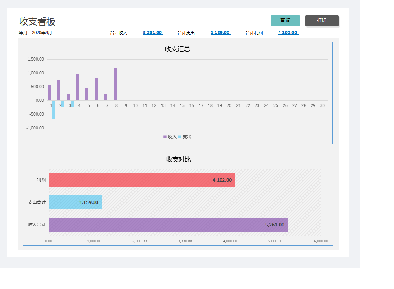Click the purple 收入合计 bar
The image size is (394, 289).
pos(168,225)
